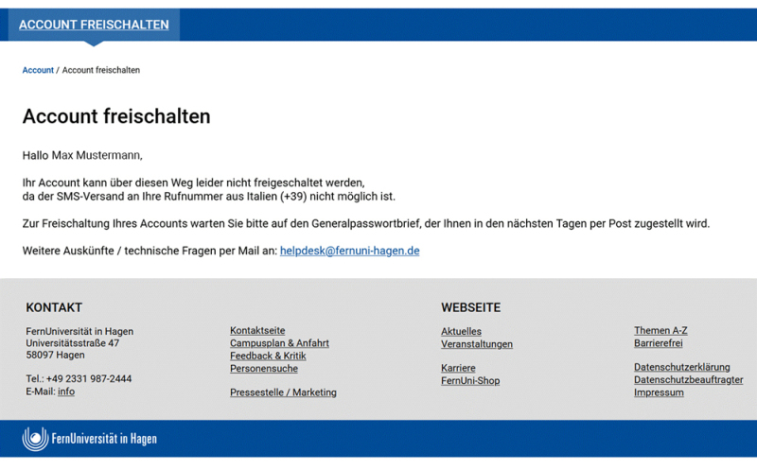Click the address Universitätsstraße 47
This screenshot has width=757, height=470.
pyautogui.click(x=73, y=343)
